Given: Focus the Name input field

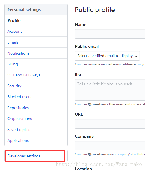Looking at the screenshot, I should tap(110, 34).
